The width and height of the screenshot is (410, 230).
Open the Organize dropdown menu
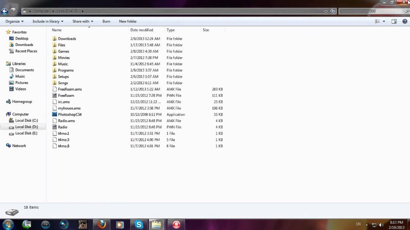(x=14, y=21)
